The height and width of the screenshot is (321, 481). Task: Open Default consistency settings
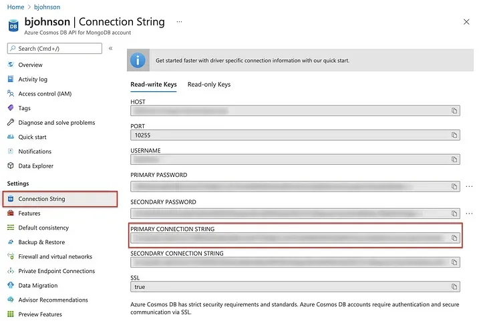(x=43, y=228)
